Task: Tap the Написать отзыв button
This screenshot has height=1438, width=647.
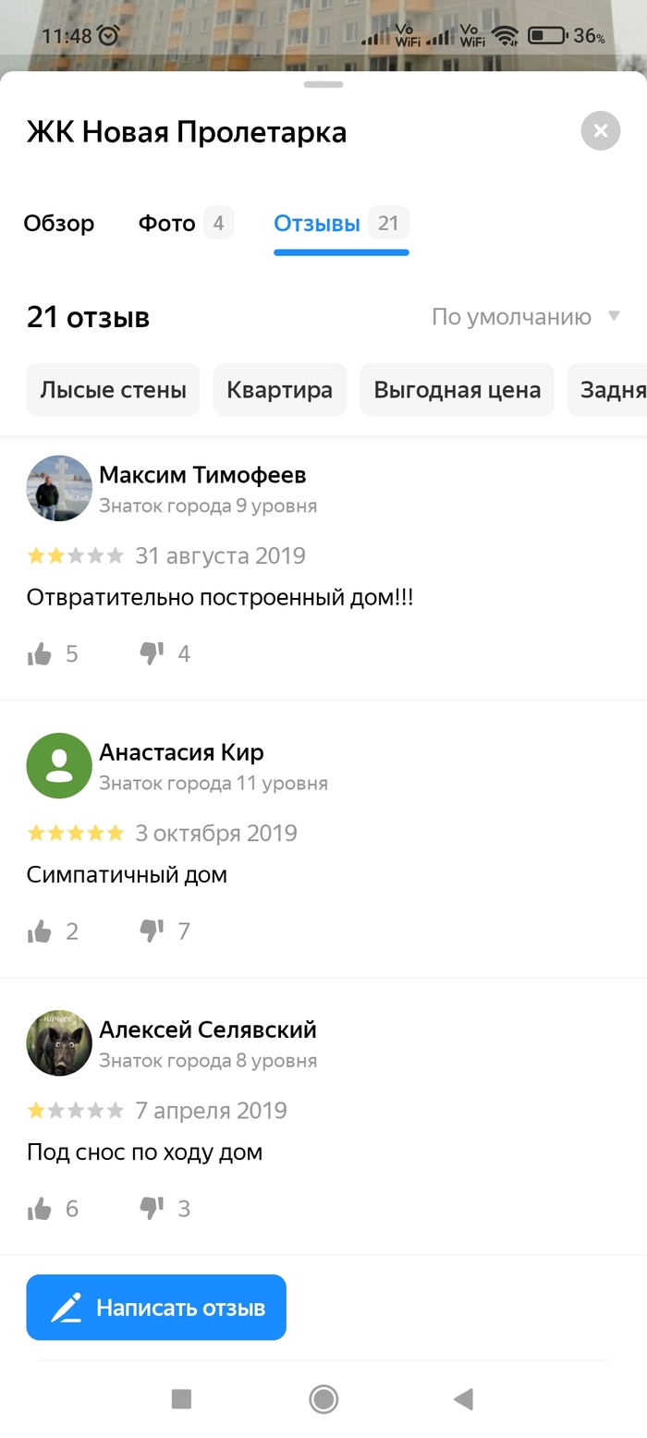Action: tap(156, 1308)
